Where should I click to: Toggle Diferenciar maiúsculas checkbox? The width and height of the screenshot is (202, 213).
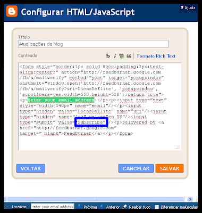coord(157,207)
